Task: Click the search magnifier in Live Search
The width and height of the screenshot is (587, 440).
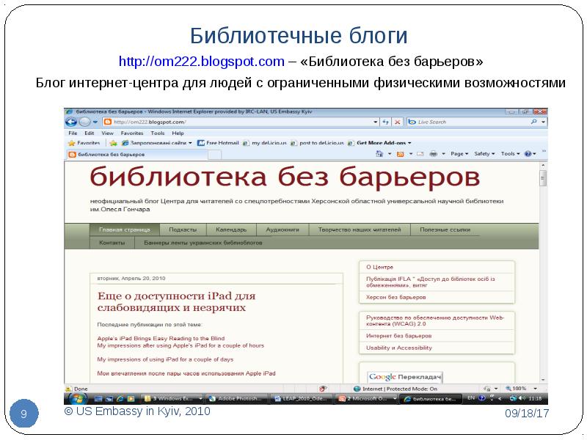Action: coord(533,122)
